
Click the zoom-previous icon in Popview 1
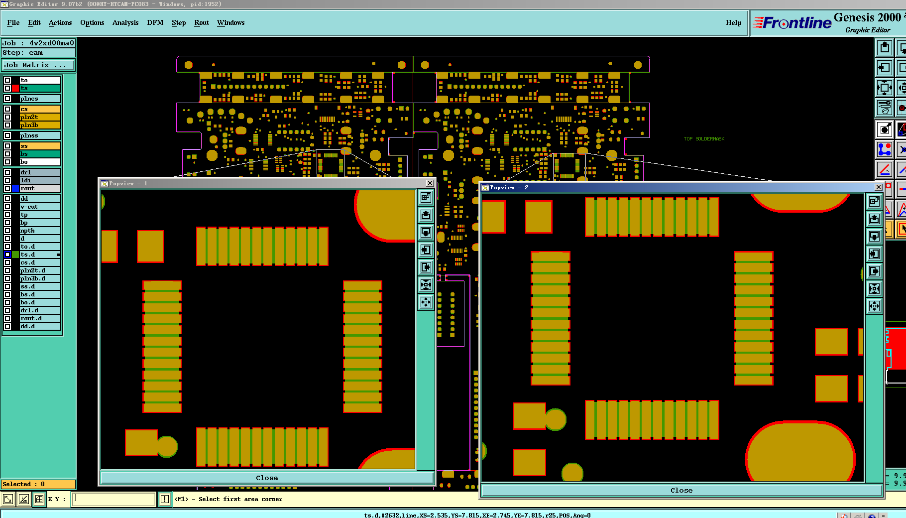point(426,197)
